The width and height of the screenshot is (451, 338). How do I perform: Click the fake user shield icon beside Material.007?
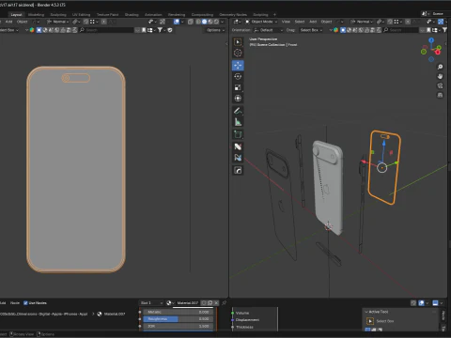204,303
